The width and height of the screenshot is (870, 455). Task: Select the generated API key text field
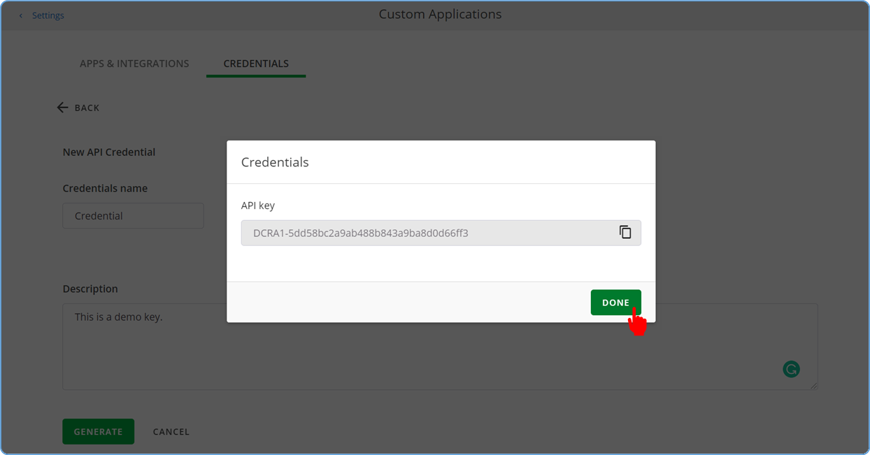pos(427,233)
